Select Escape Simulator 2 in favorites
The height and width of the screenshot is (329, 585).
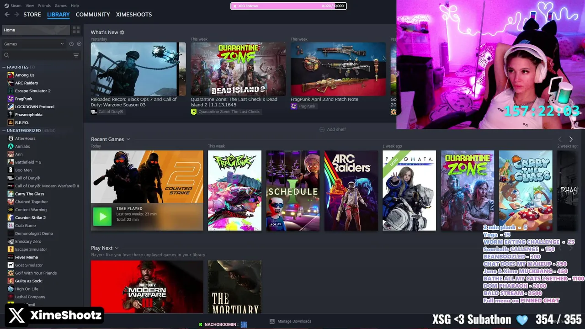[x=33, y=91]
